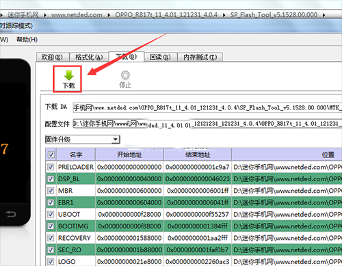Click LOGO begin address 0x00000000021e8000
Viewport: 342px width, 266px height.
tap(129, 261)
